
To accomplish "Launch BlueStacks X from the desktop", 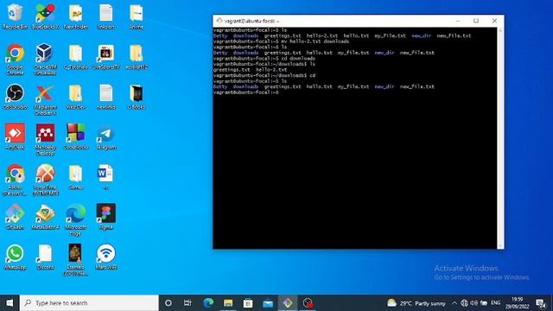I will click(x=45, y=16).
